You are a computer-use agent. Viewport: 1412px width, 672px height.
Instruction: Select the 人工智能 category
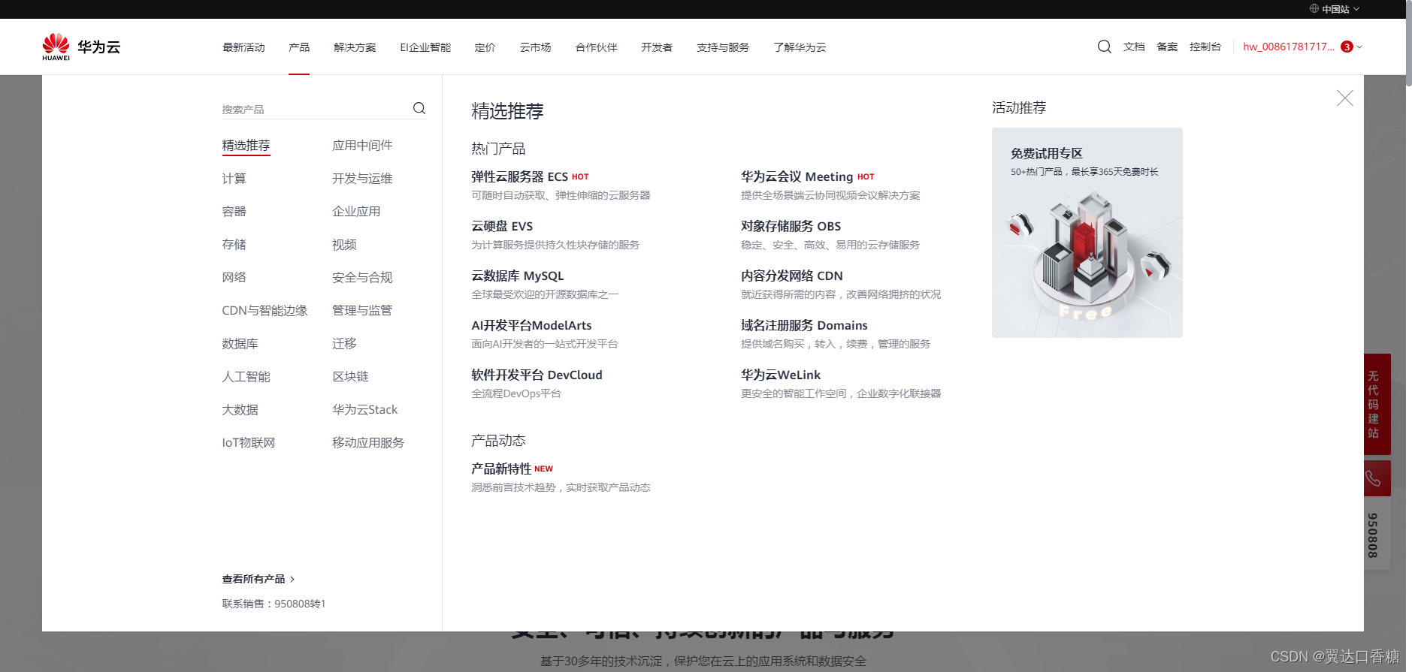246,377
